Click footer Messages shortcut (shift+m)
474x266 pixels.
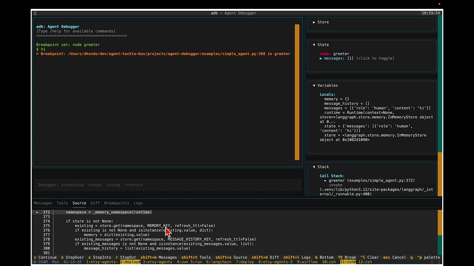158,258
